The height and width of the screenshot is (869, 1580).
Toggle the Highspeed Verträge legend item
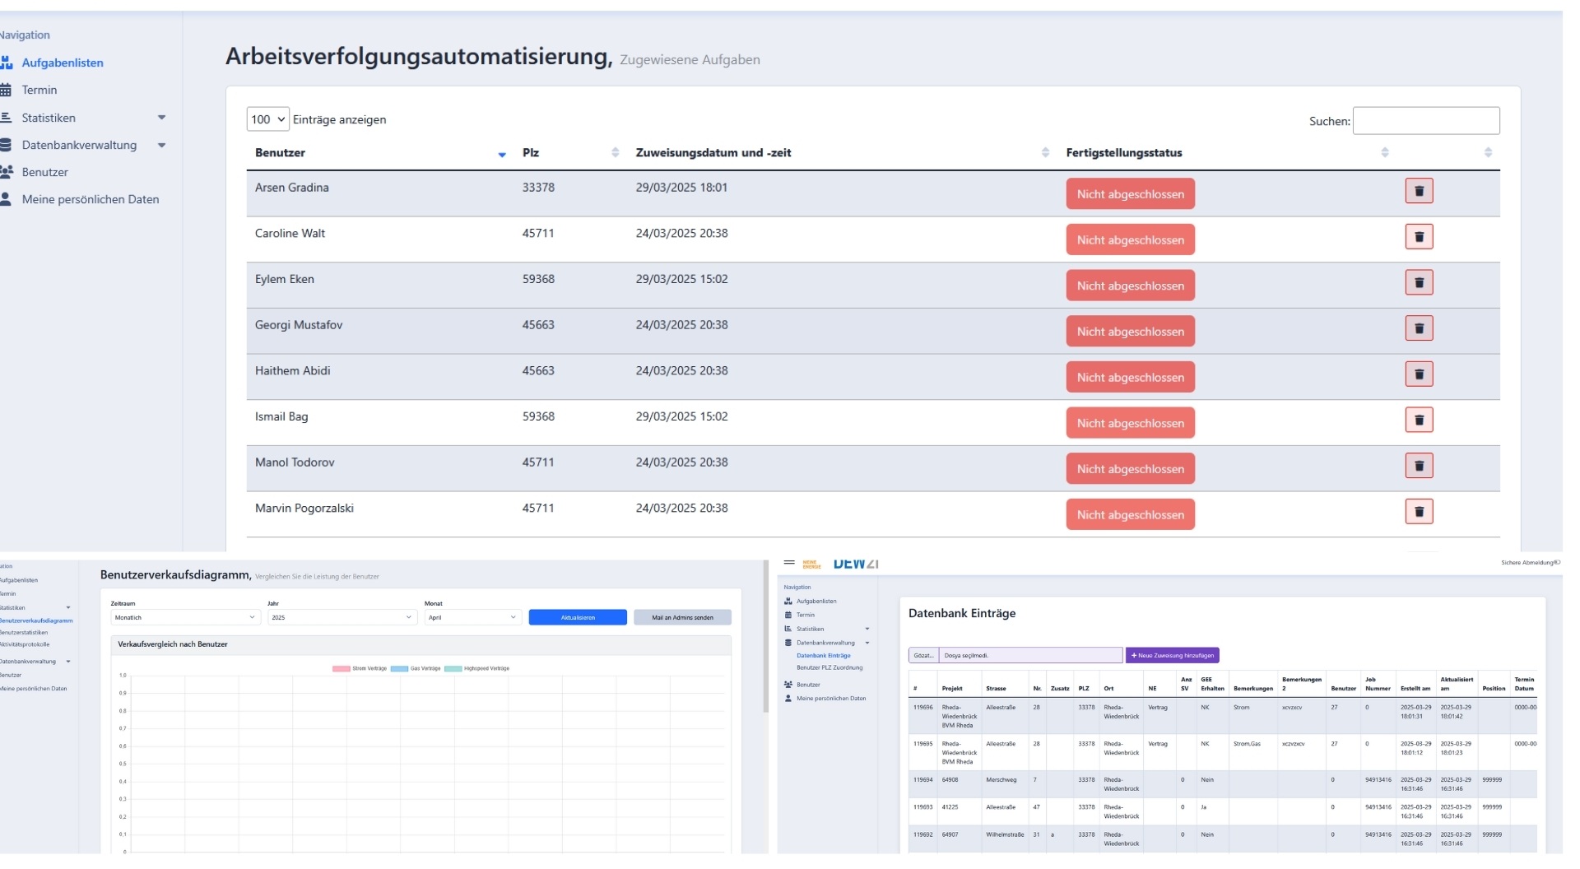pyautogui.click(x=476, y=668)
